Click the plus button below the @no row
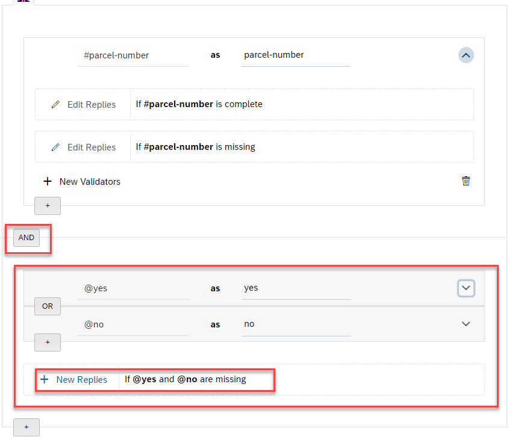The width and height of the screenshot is (509, 446). pos(48,342)
